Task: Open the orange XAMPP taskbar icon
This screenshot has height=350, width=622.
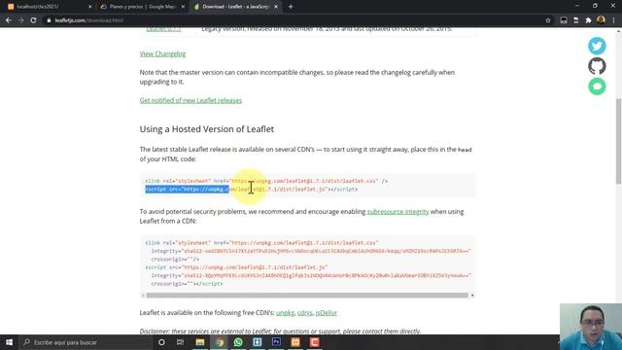Action: [295, 342]
